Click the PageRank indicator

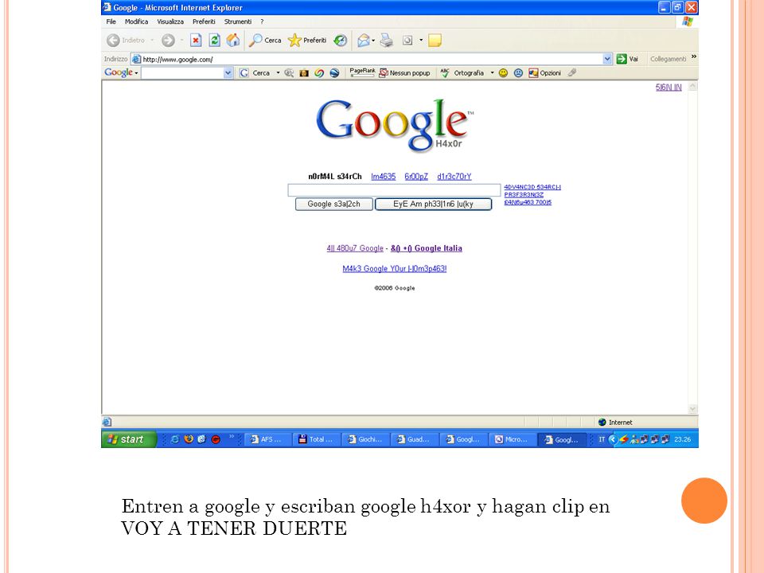tap(363, 72)
